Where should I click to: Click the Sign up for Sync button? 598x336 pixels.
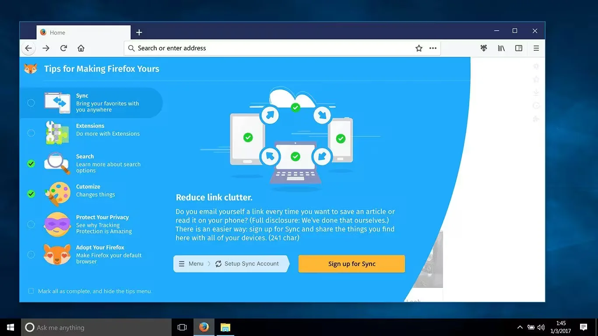click(352, 264)
